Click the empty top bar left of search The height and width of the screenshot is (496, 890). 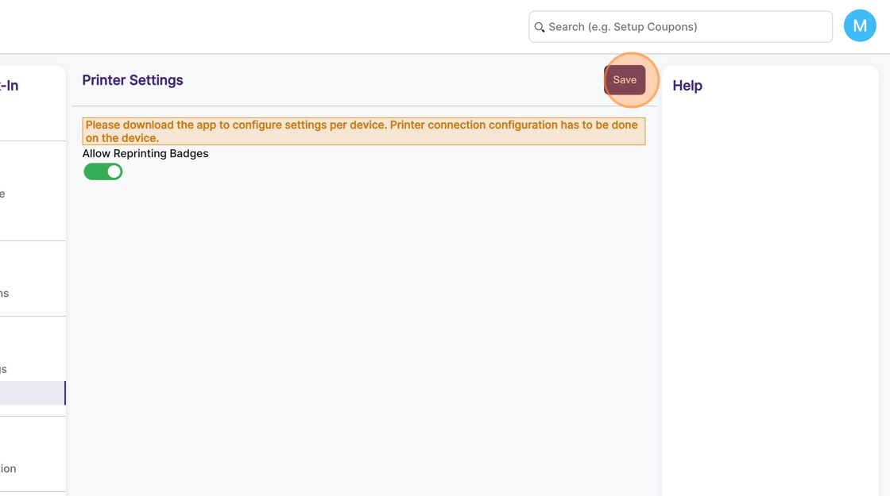(262, 27)
